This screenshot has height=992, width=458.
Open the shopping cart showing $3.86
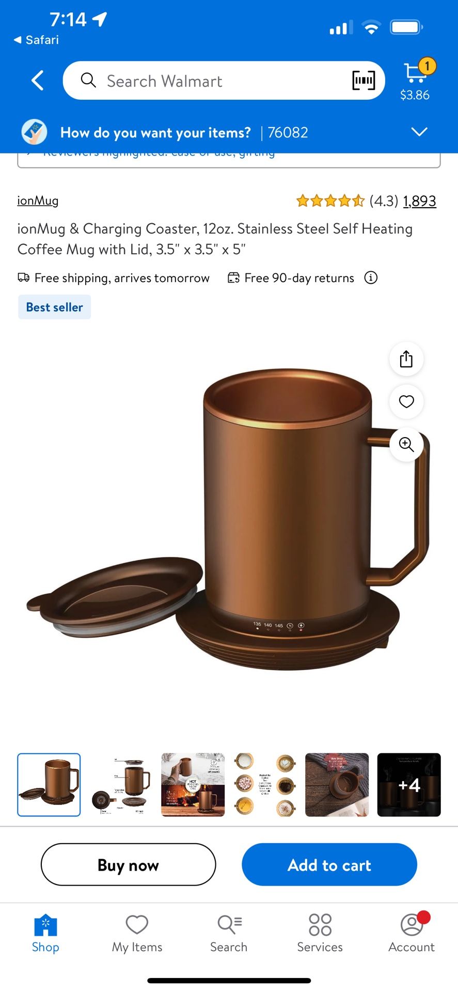pos(416,80)
